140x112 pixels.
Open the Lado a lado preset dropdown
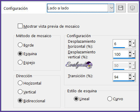click(x=112, y=8)
